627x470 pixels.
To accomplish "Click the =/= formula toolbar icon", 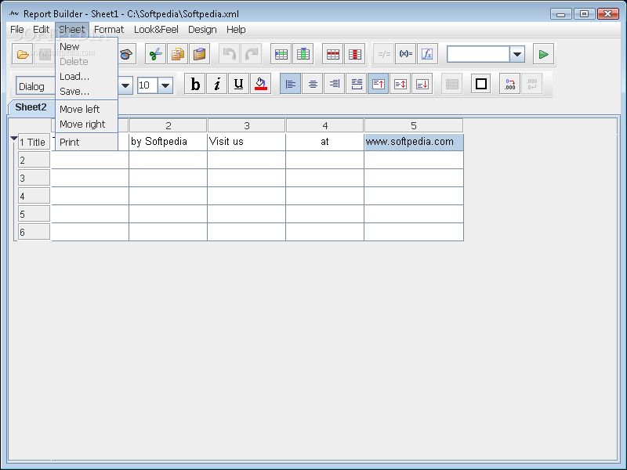I will point(384,54).
